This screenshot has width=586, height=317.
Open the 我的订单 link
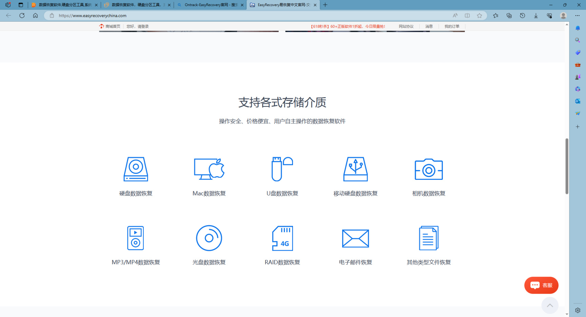click(452, 26)
